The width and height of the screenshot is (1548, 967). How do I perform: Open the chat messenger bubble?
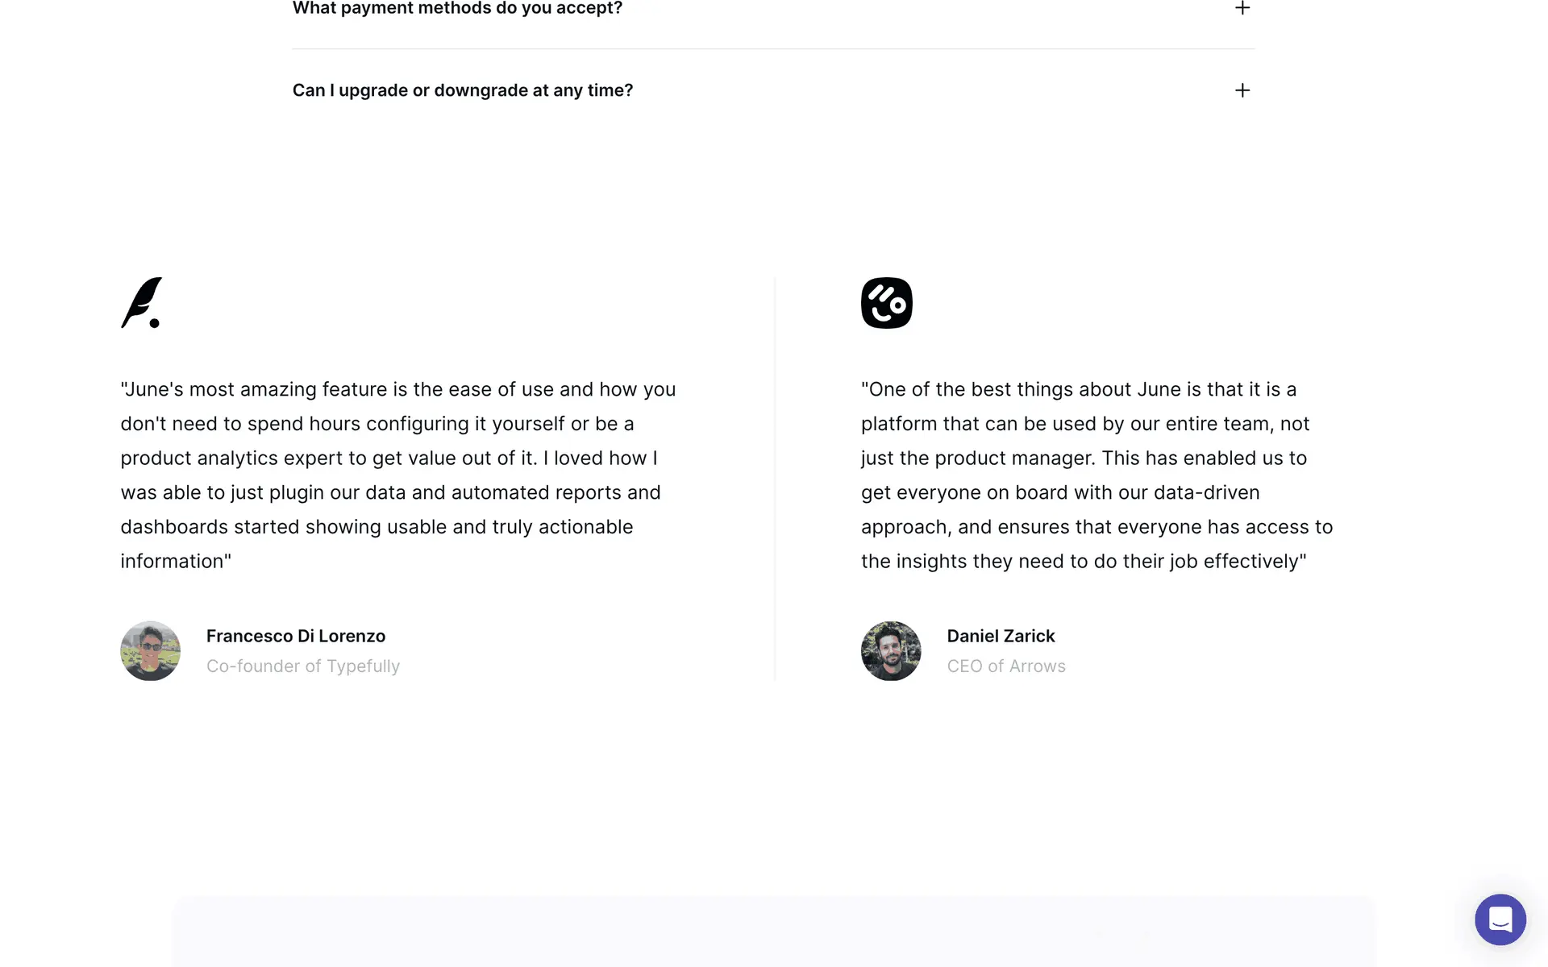(1500, 919)
